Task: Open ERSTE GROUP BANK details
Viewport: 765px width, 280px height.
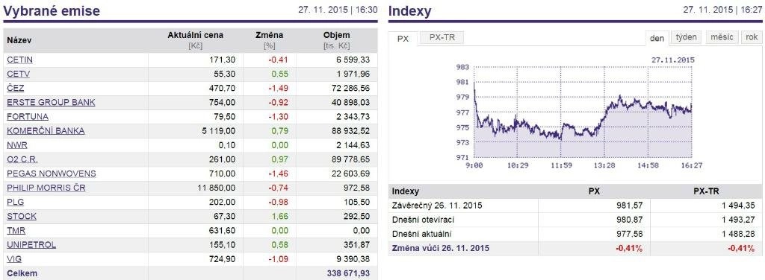Action: pos(51,103)
